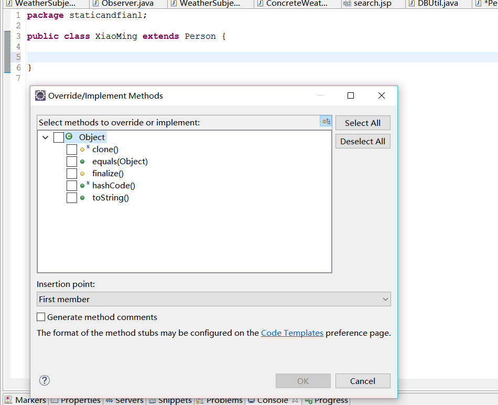498x405 pixels.
Task: Switch to search.jsp editor tab
Action: (x=372, y=4)
